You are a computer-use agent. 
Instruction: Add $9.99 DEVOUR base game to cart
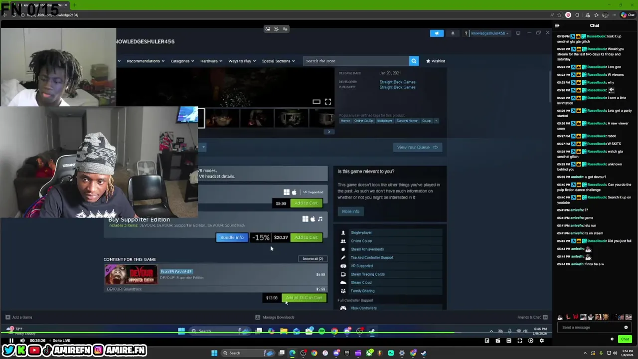coord(306,203)
